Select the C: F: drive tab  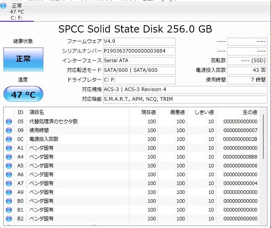point(17,12)
